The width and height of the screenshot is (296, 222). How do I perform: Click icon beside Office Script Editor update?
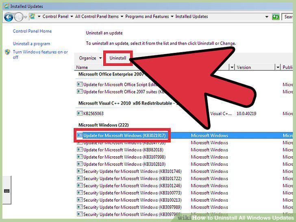80,85
